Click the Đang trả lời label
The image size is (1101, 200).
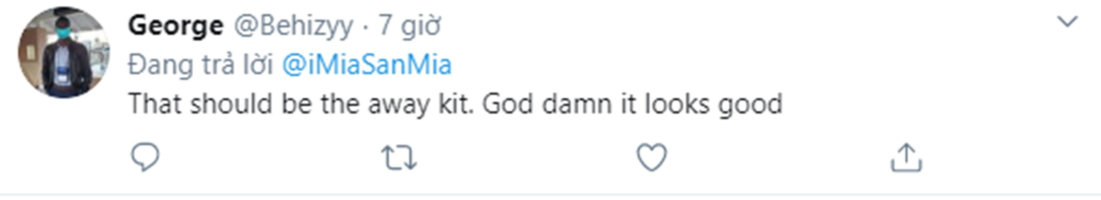coord(200,65)
